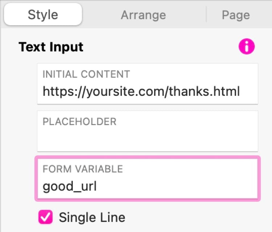This screenshot has width=272, height=232.
Task: Click the Single Line label text
Action: tap(92, 217)
